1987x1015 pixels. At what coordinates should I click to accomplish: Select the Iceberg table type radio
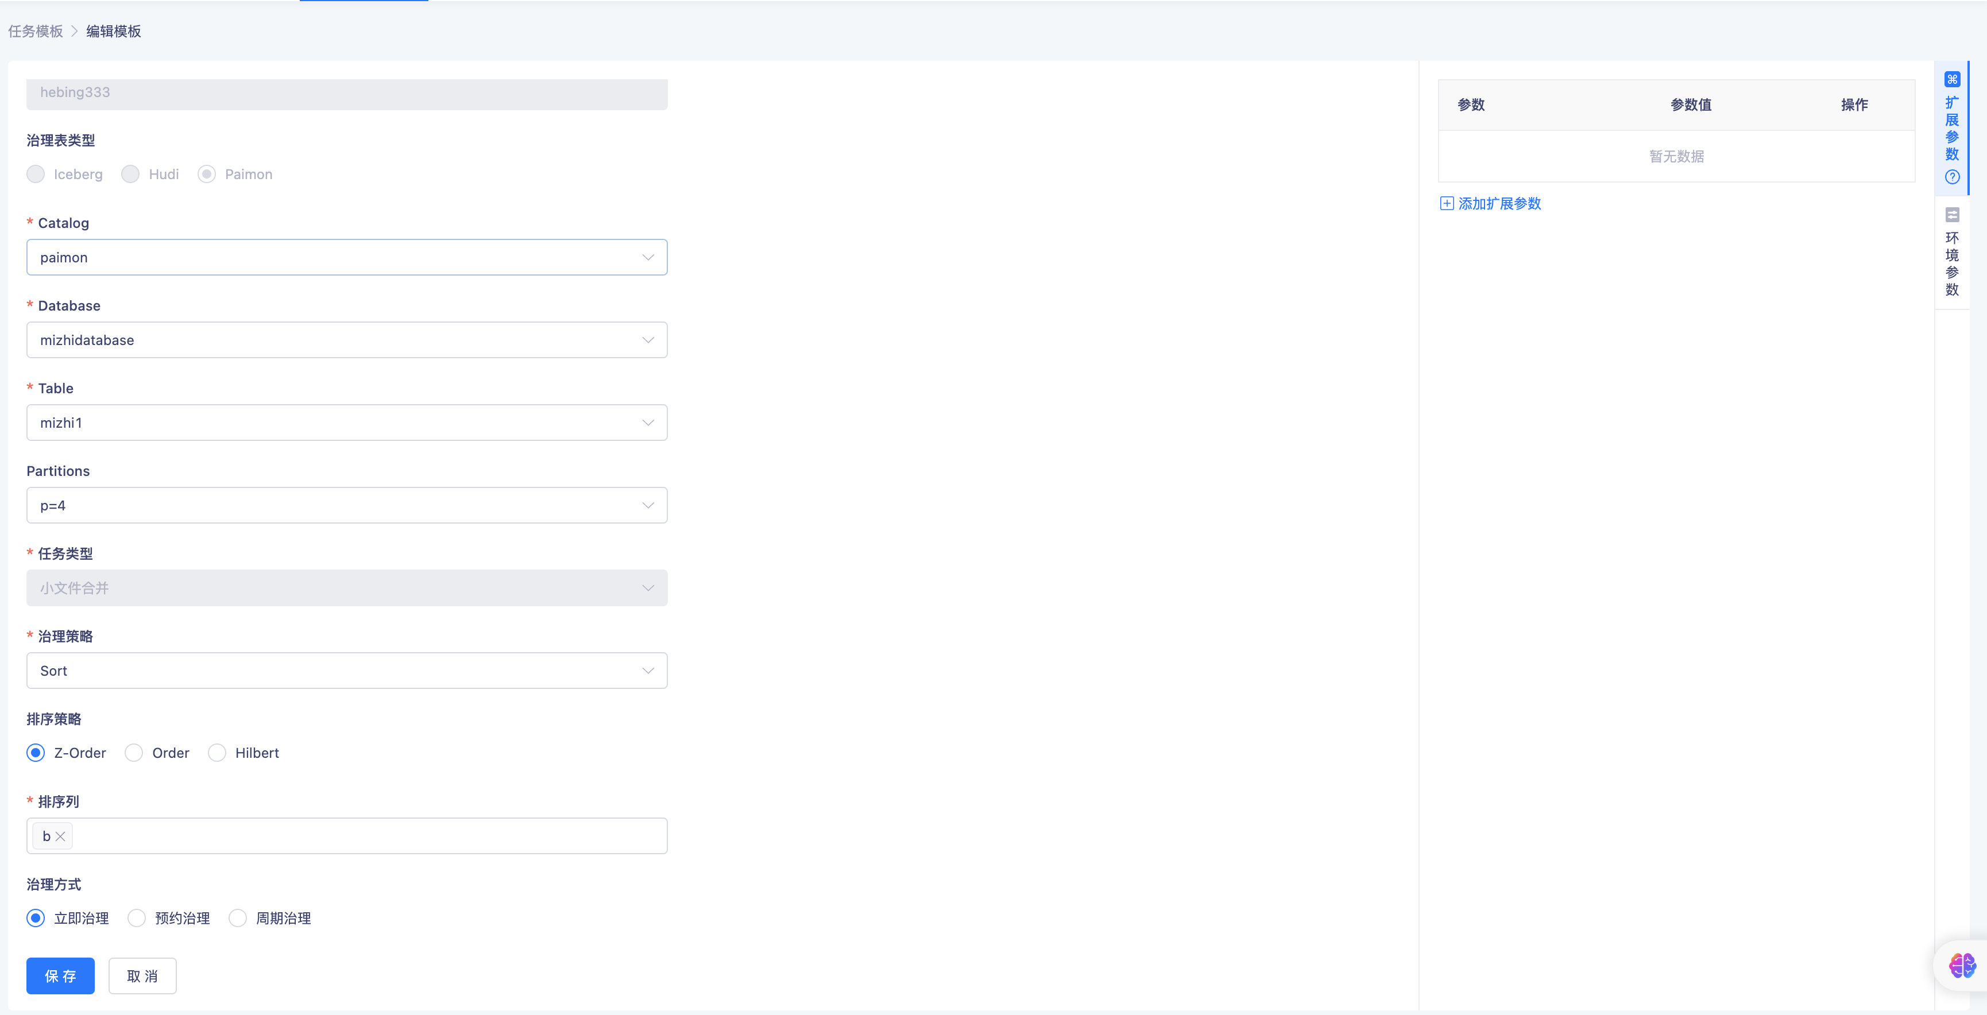(36, 175)
